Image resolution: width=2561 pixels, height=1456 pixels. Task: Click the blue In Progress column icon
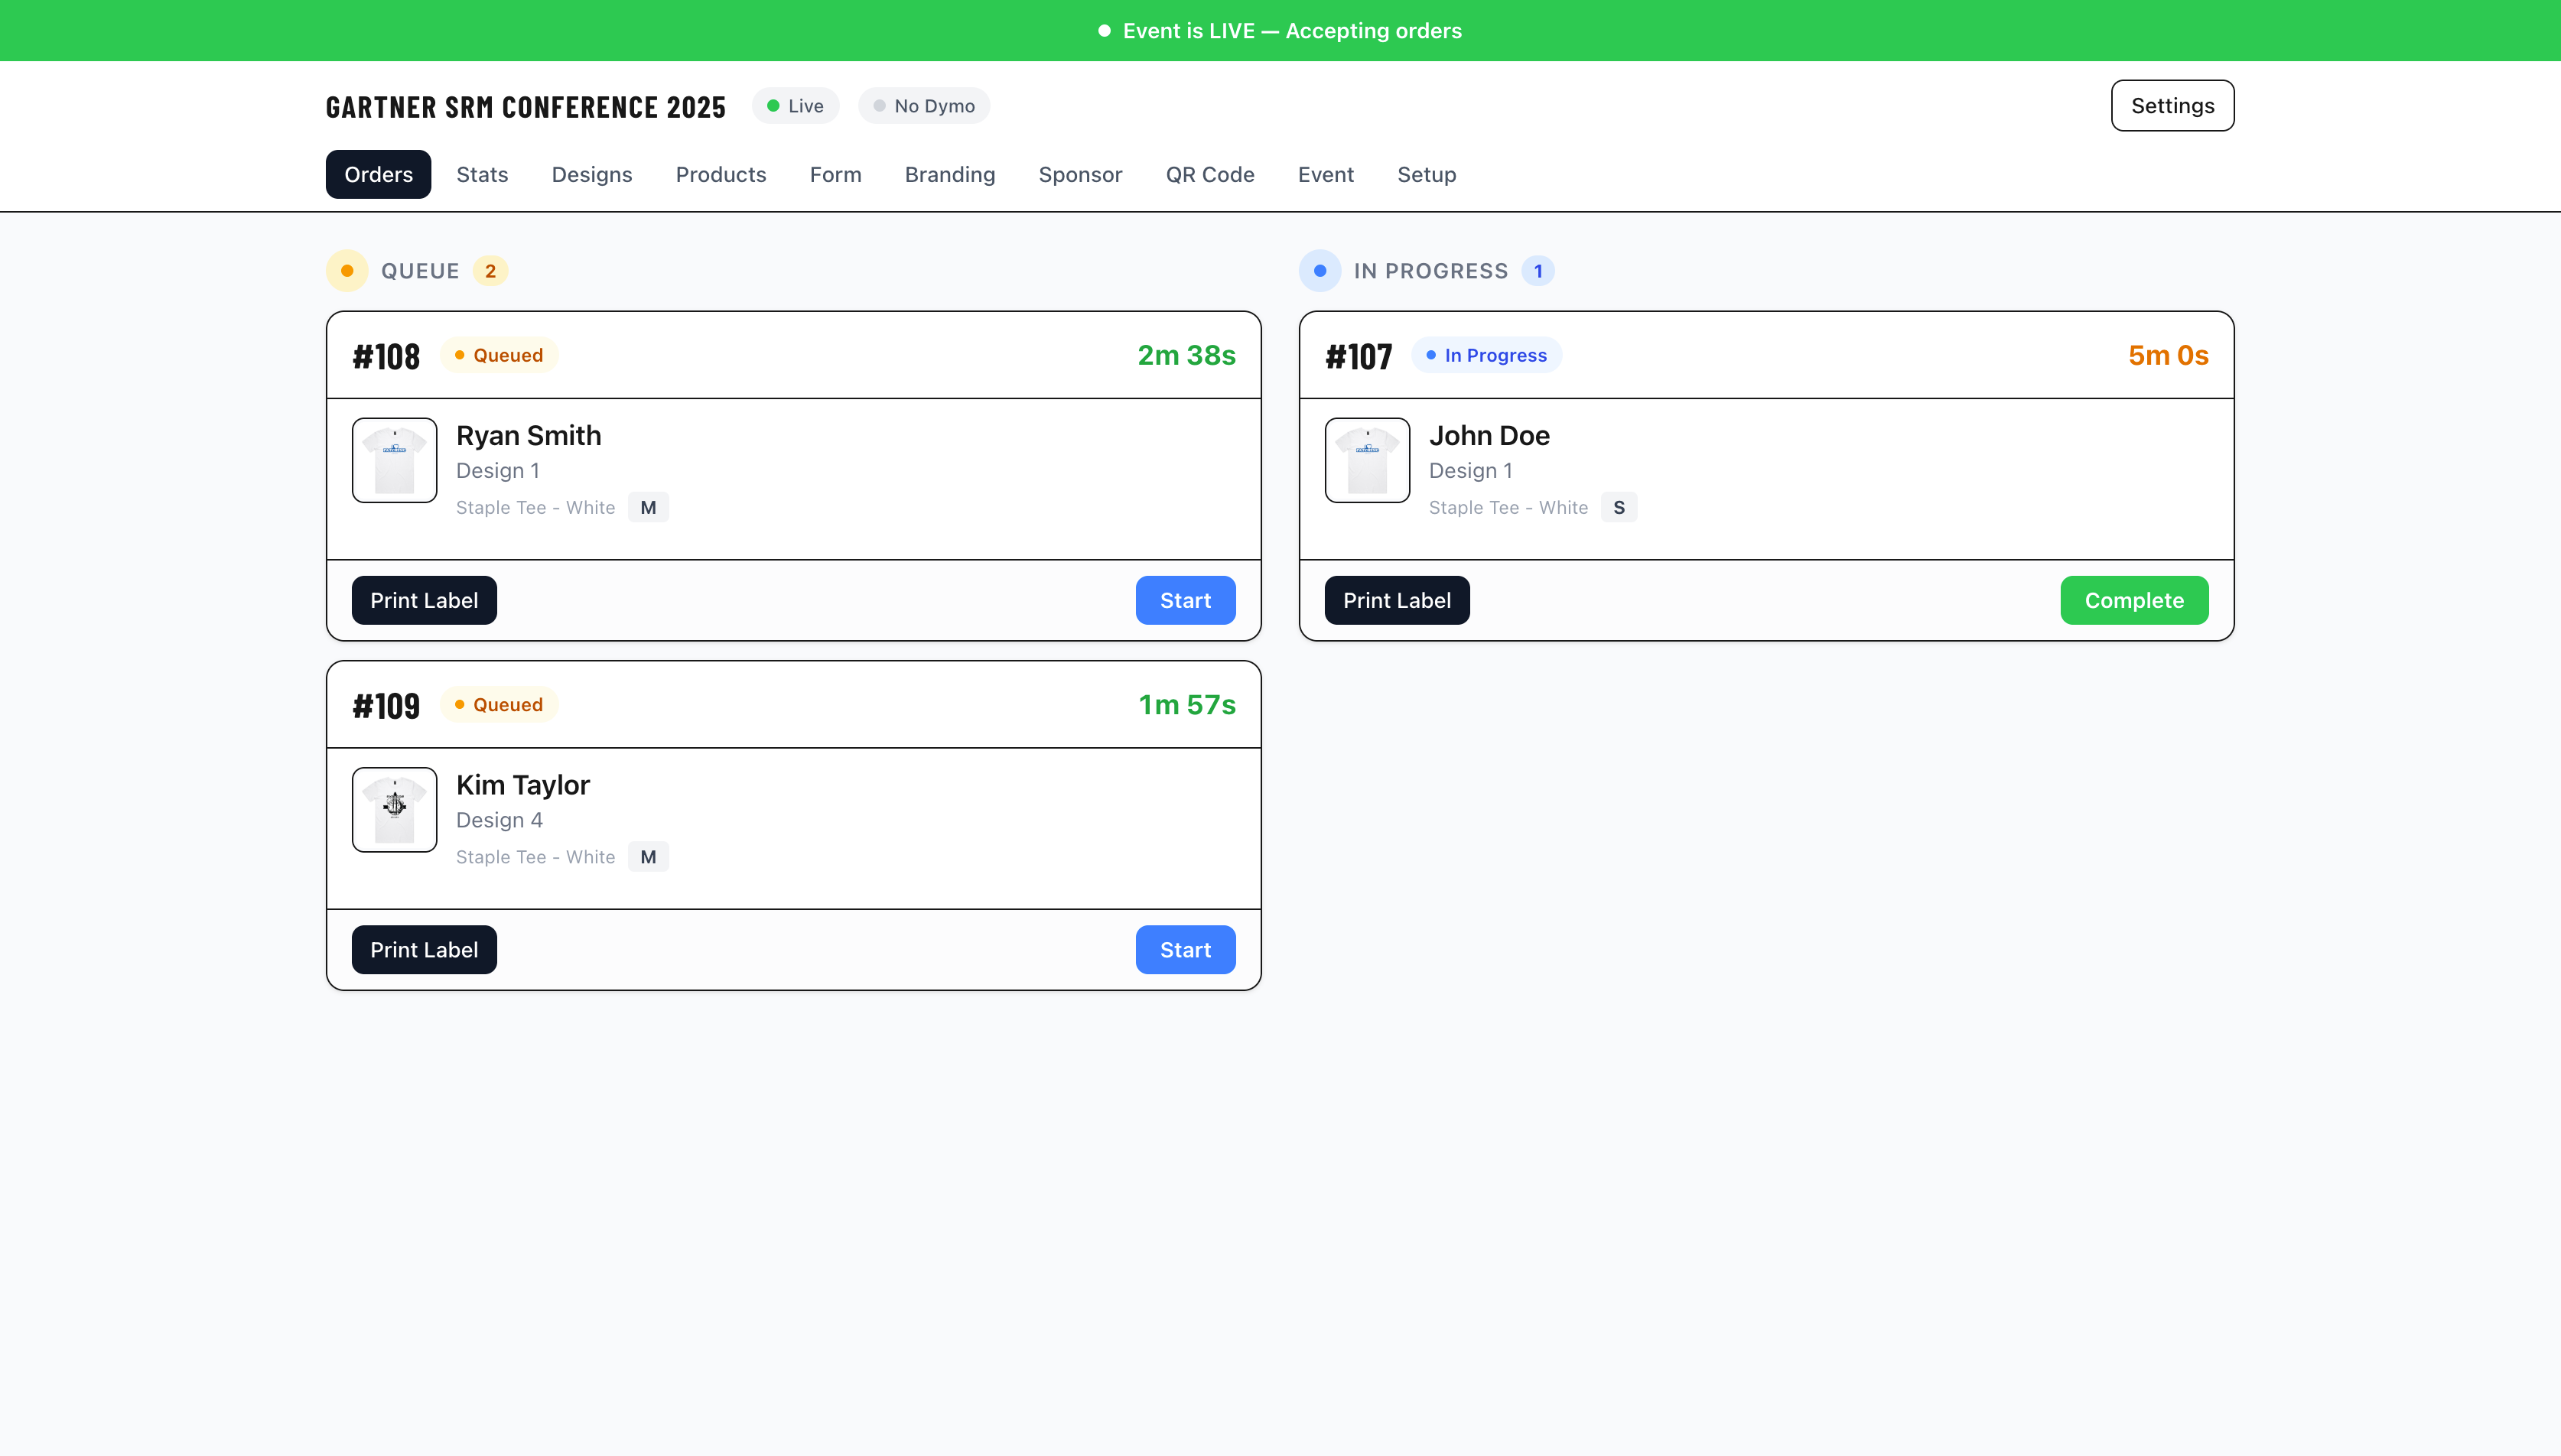pos(1320,271)
